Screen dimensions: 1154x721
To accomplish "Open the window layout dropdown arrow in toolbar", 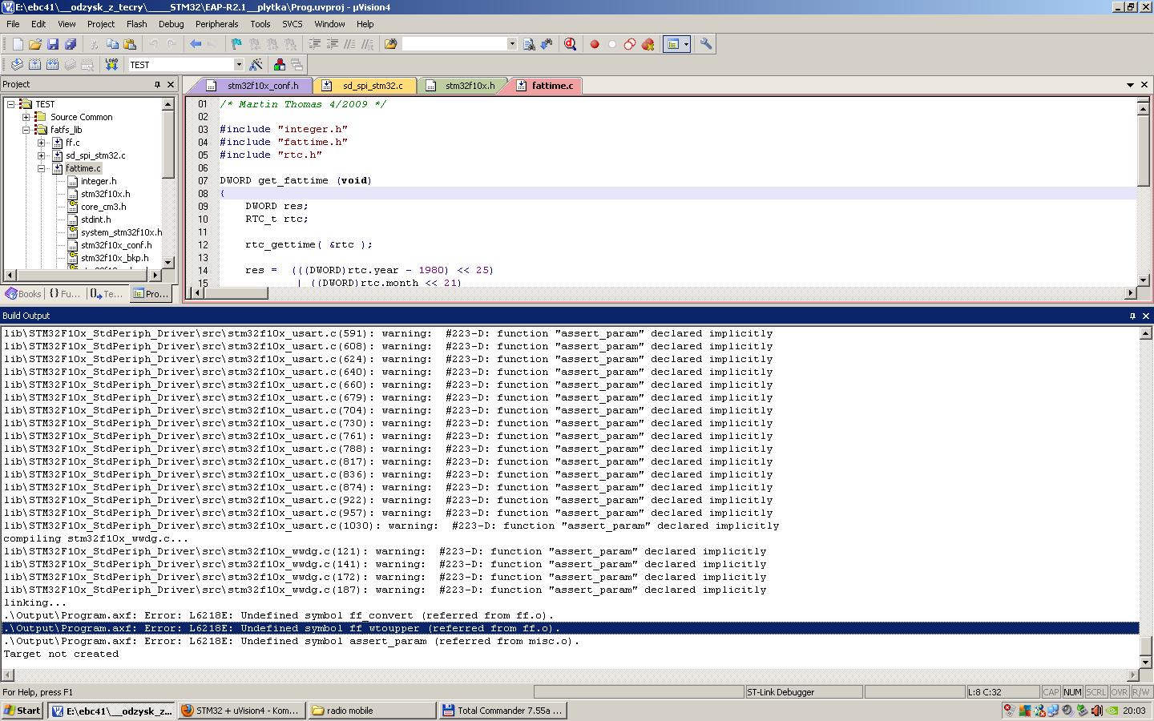I will 685,44.
